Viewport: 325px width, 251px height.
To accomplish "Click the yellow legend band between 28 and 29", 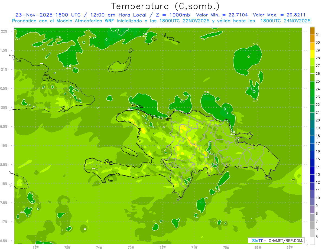I will pyautogui.click(x=312, y=54).
